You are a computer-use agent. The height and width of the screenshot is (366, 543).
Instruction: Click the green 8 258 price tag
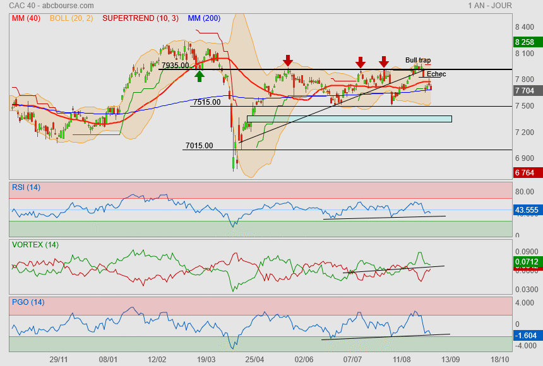pyautogui.click(x=525, y=42)
